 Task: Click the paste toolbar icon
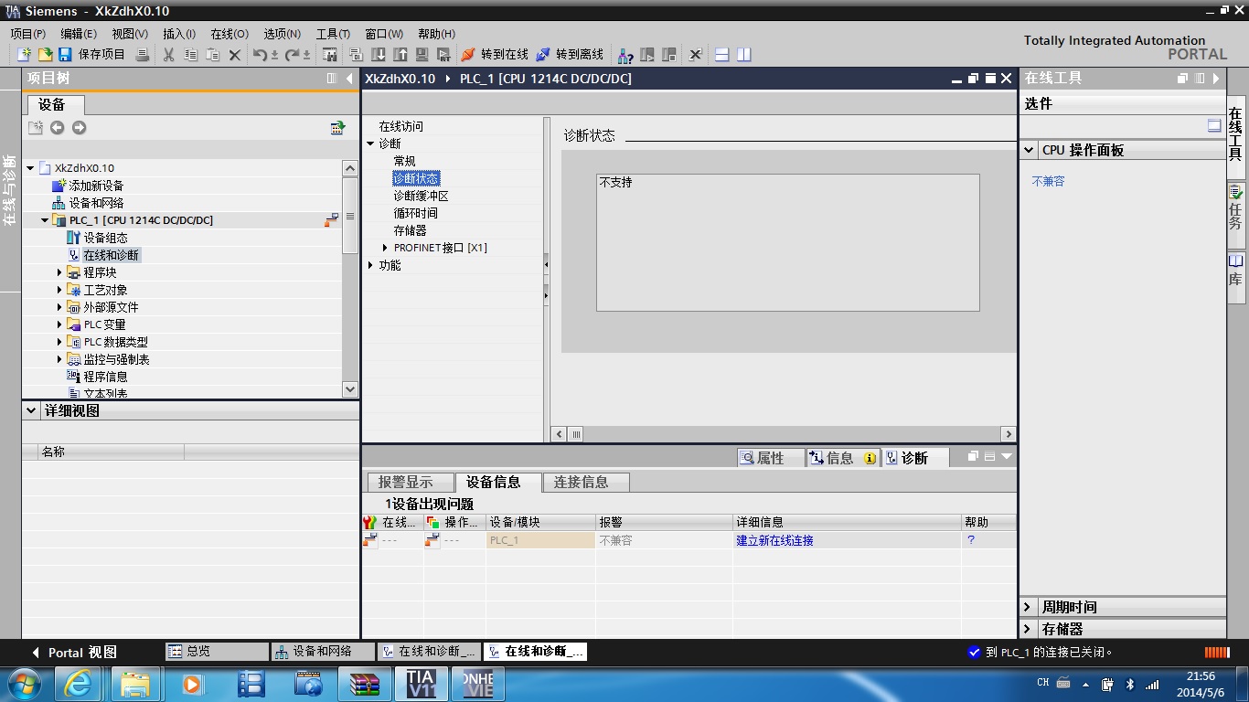click(213, 55)
